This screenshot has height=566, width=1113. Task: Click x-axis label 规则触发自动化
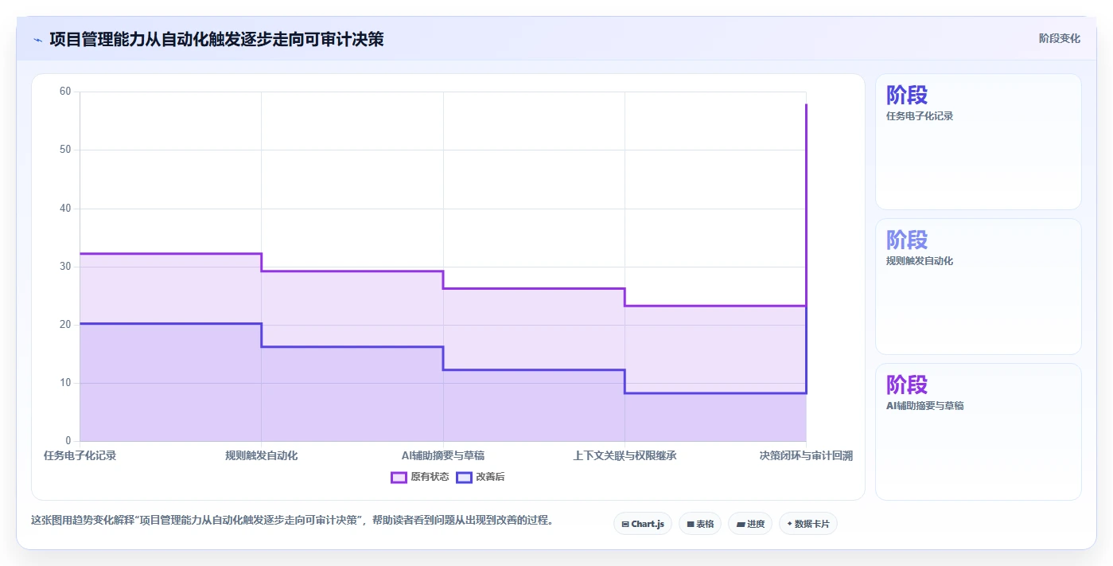point(261,455)
